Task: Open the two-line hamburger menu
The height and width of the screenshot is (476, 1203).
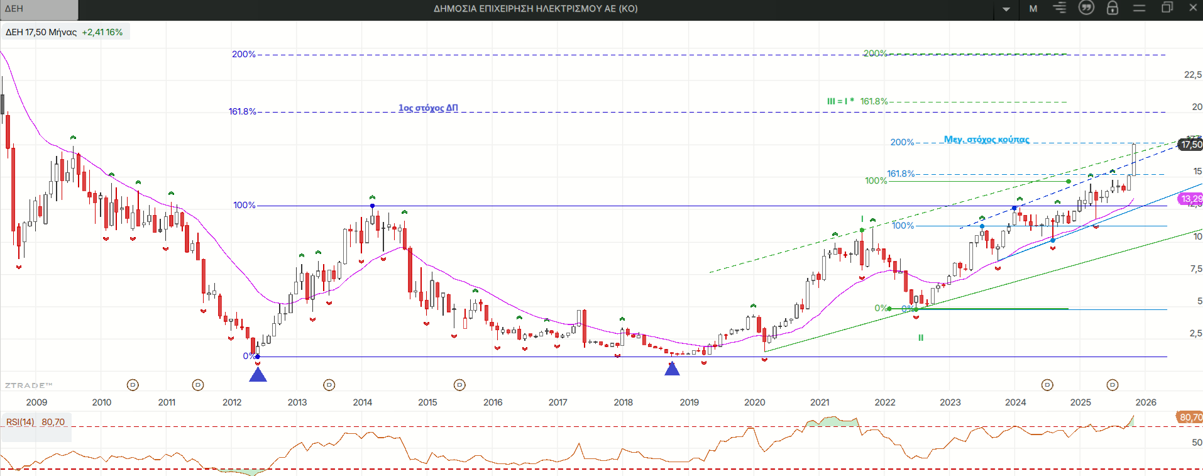Action: 1140,8
